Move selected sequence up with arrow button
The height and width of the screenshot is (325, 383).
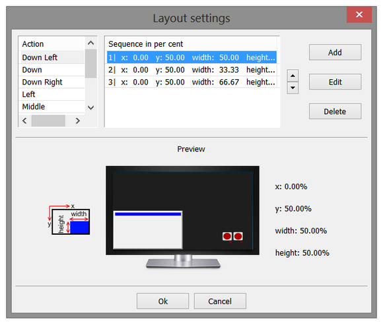point(293,76)
